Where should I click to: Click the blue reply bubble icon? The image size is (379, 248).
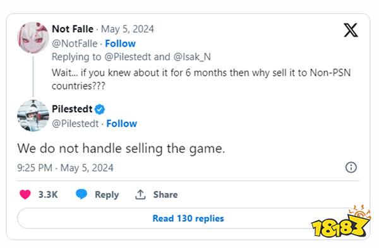coord(81,194)
